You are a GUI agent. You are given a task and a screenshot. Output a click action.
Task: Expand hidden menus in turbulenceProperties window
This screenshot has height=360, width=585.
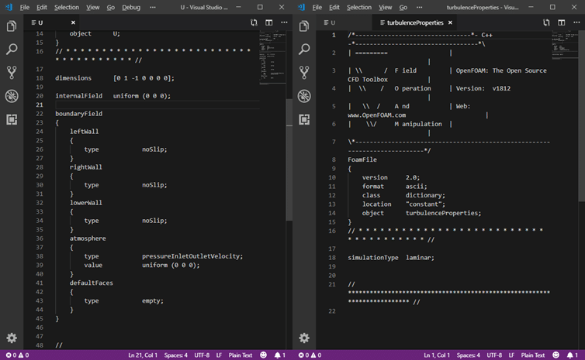coord(419,7)
